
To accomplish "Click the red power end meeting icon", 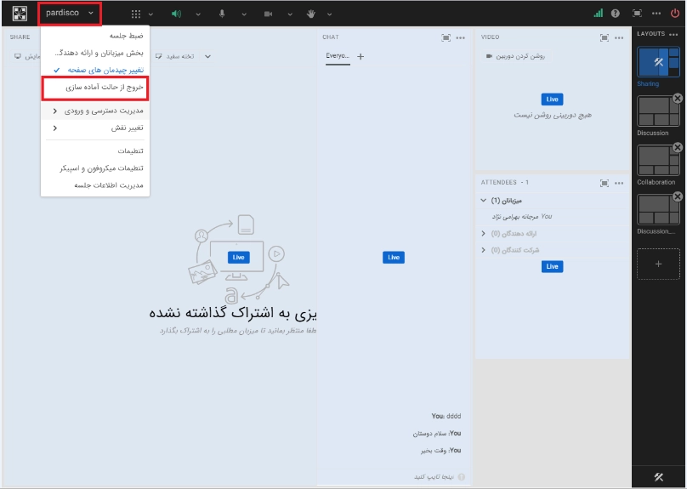I will click(675, 13).
